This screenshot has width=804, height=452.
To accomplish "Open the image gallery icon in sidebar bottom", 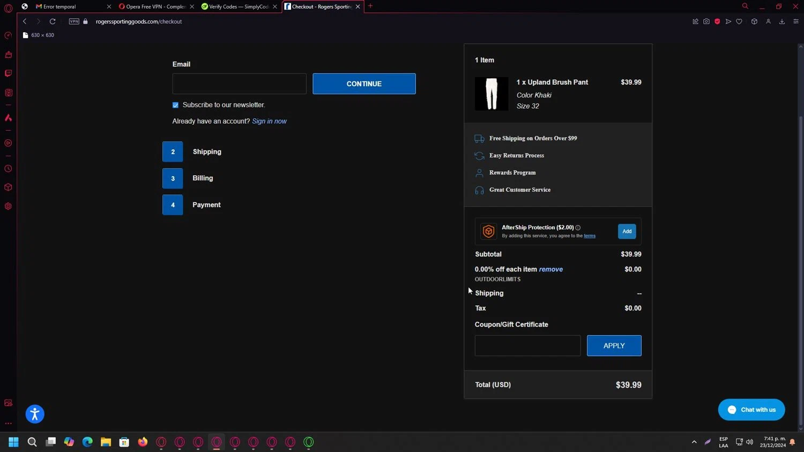I will pyautogui.click(x=8, y=403).
